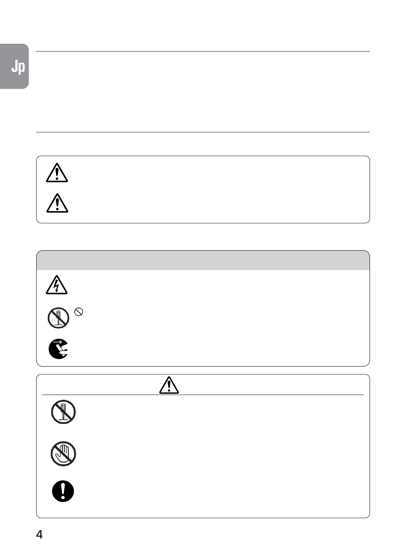The image size is (393, 555).
Task: Select the second warning triangle in legend box
Action: pyautogui.click(x=57, y=203)
